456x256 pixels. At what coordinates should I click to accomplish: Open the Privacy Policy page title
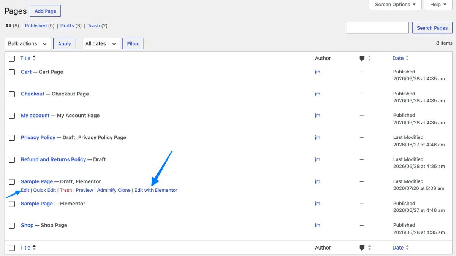38,138
